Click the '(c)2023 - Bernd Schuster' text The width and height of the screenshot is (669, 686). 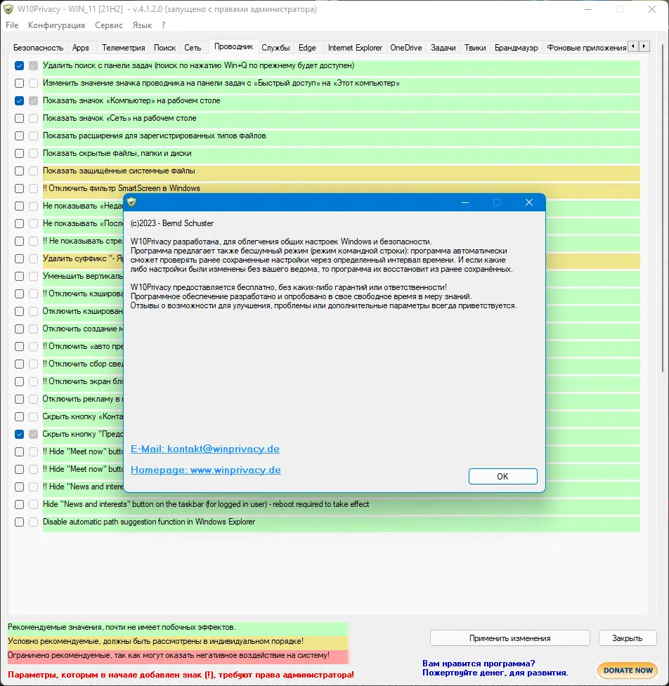[172, 223]
